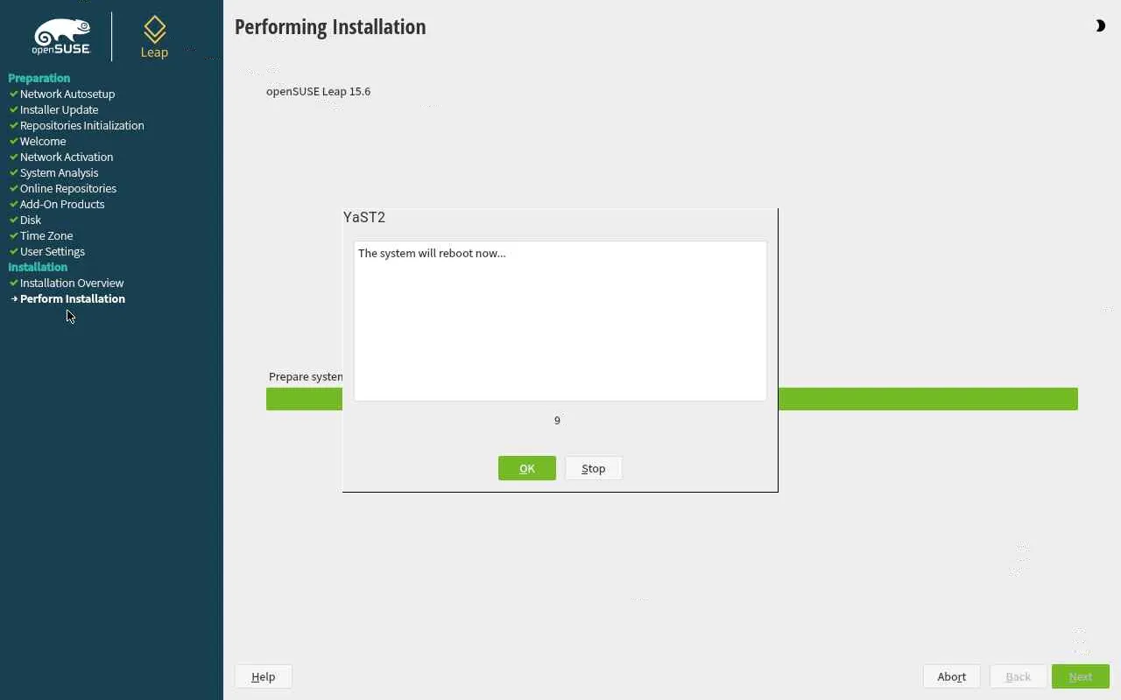Click the openSUSE Leap 15.6 label

click(x=319, y=91)
